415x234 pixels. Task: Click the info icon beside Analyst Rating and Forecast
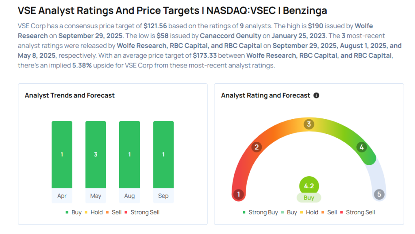[x=317, y=96]
